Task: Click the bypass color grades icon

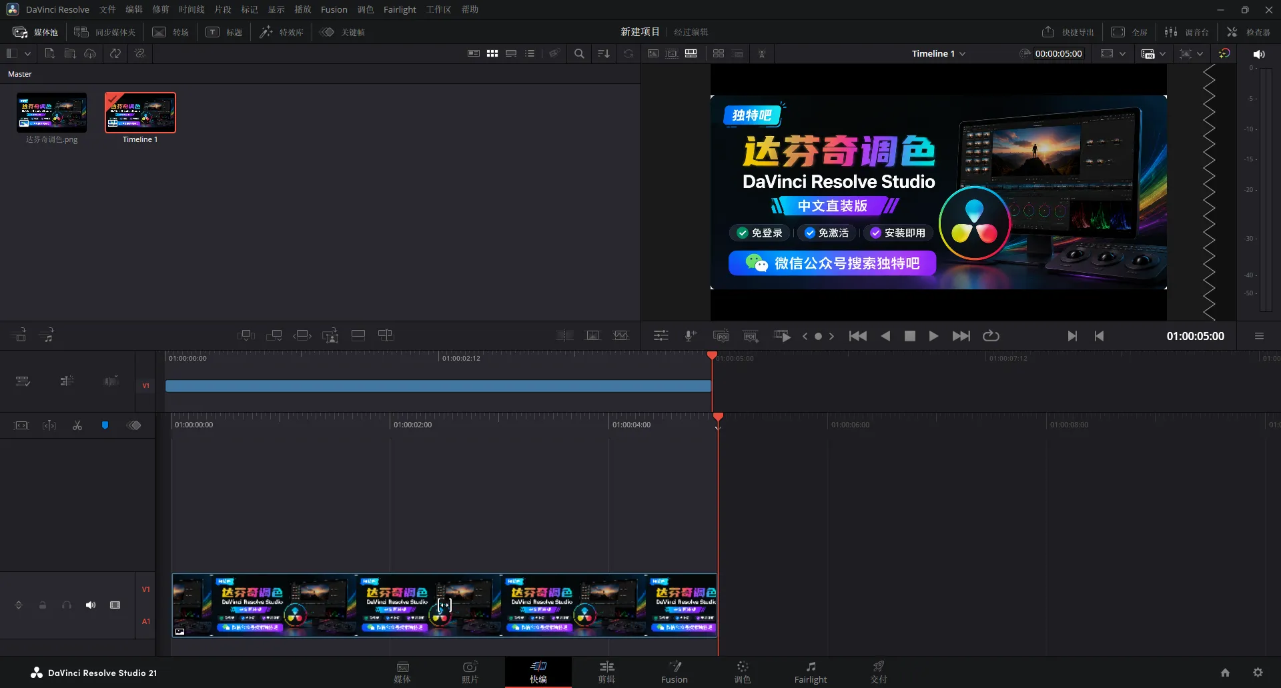Action: pyautogui.click(x=1224, y=53)
